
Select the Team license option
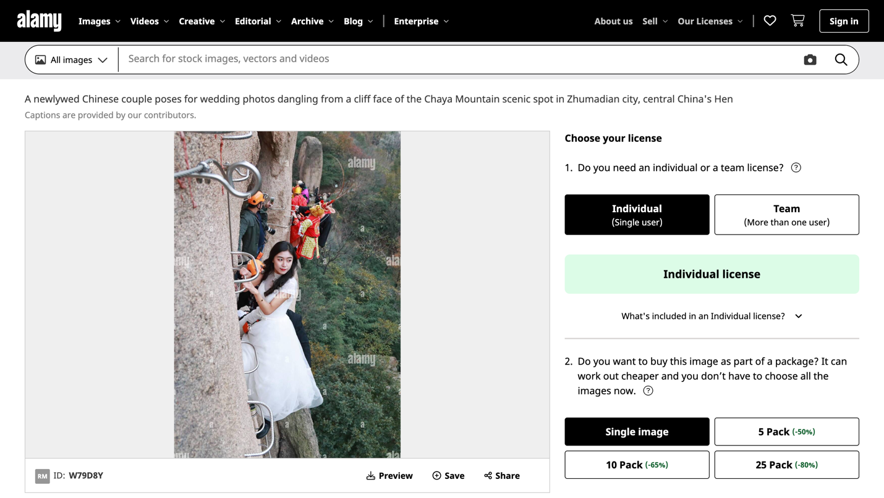786,215
